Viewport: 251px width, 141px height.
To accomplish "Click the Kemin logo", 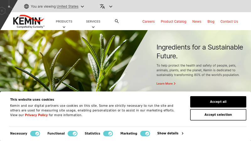I will [29, 21].
